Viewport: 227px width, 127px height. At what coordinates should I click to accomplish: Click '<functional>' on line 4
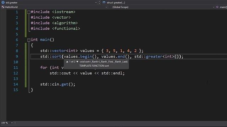[66, 29]
